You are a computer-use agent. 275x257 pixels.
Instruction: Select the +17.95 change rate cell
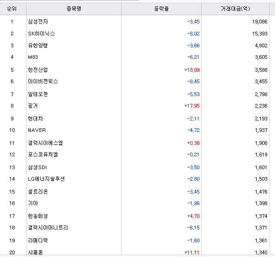coord(192,106)
